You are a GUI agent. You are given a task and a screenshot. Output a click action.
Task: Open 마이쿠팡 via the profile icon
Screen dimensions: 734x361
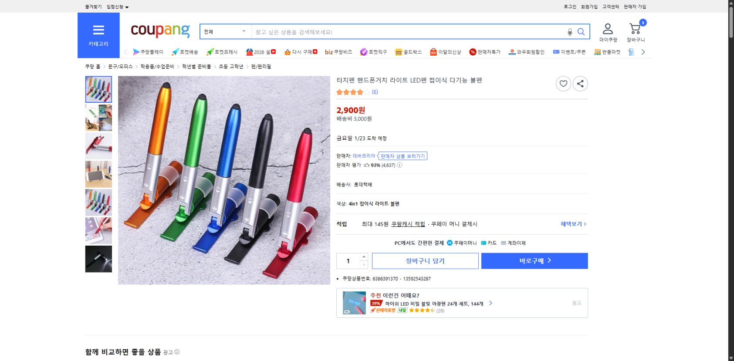click(x=607, y=29)
